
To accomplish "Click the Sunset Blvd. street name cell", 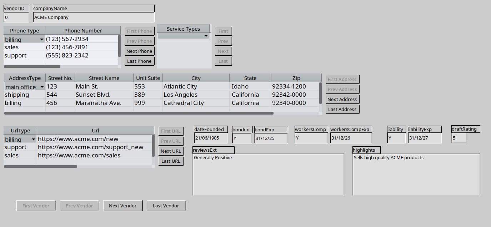I will click(x=104, y=95).
